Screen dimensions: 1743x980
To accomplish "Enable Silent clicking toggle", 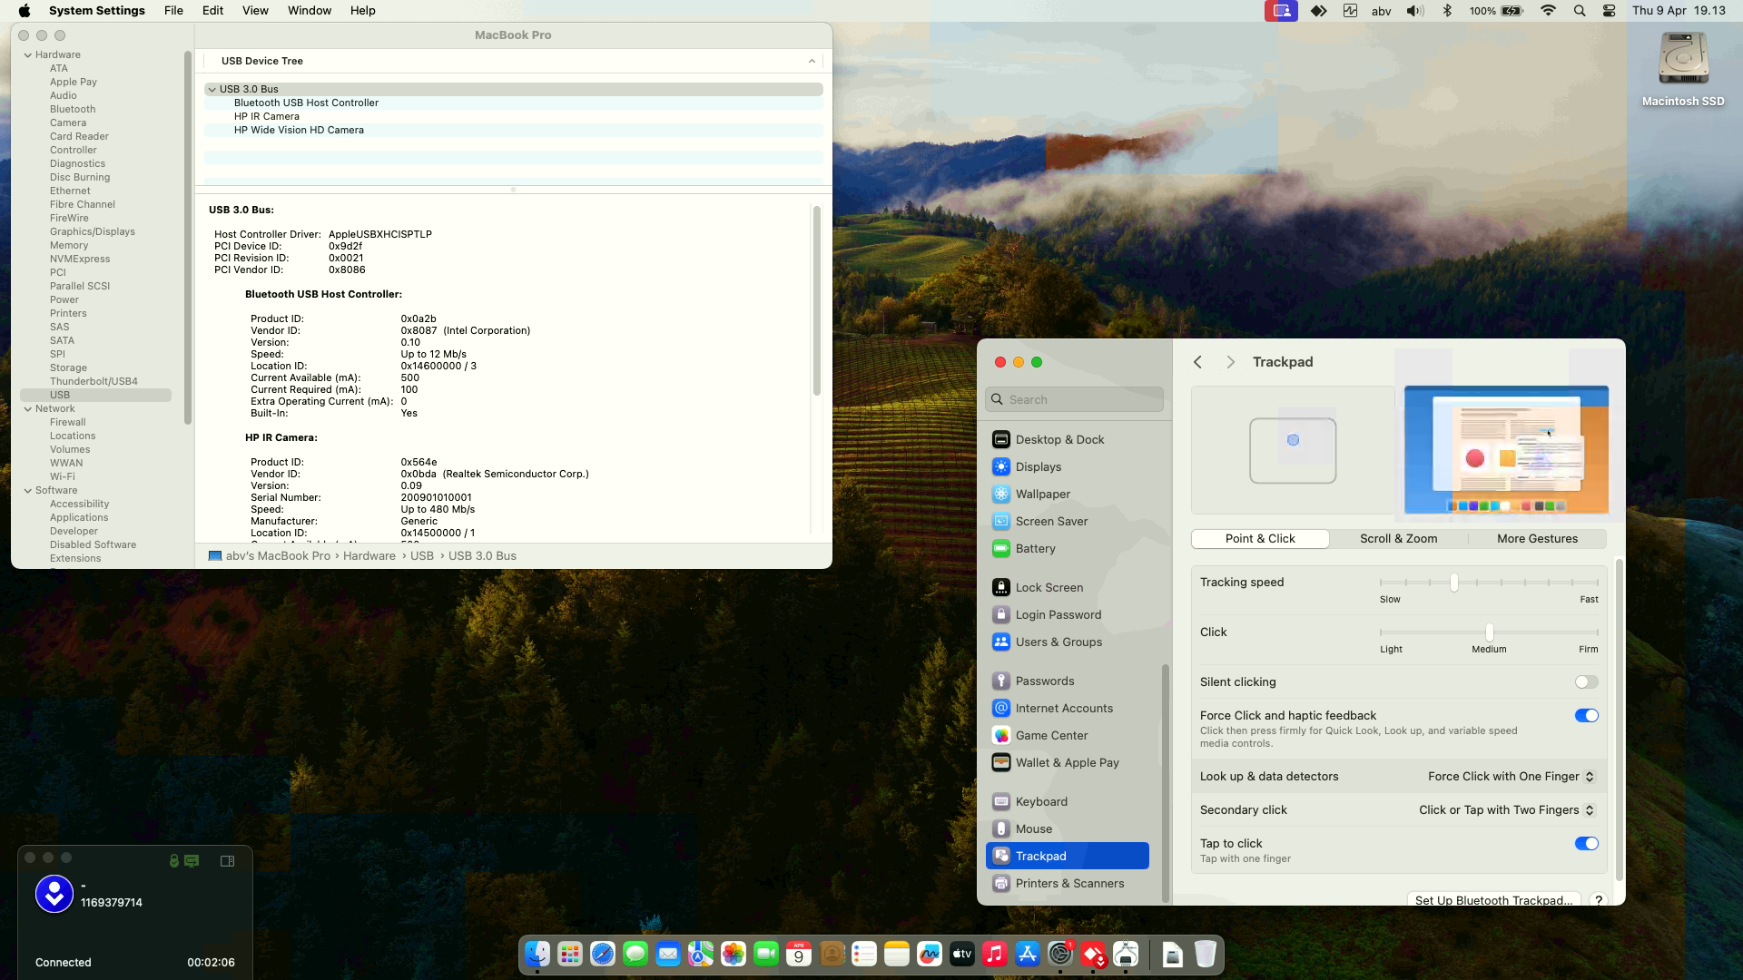I will click(1586, 682).
